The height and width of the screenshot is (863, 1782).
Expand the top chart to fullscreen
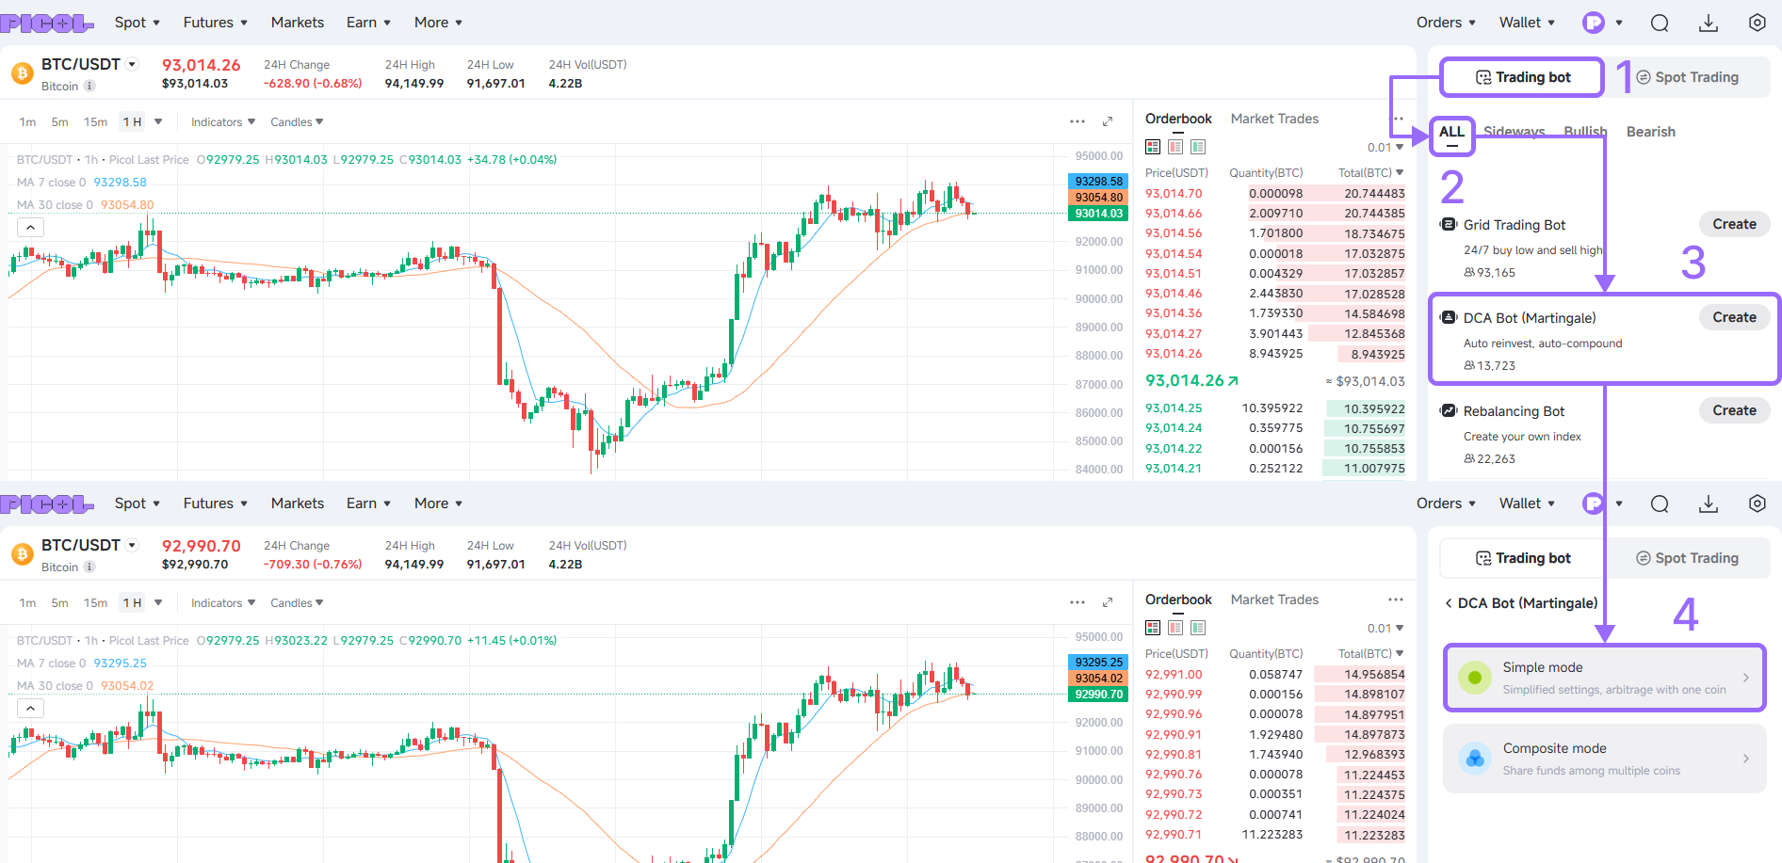1108,121
